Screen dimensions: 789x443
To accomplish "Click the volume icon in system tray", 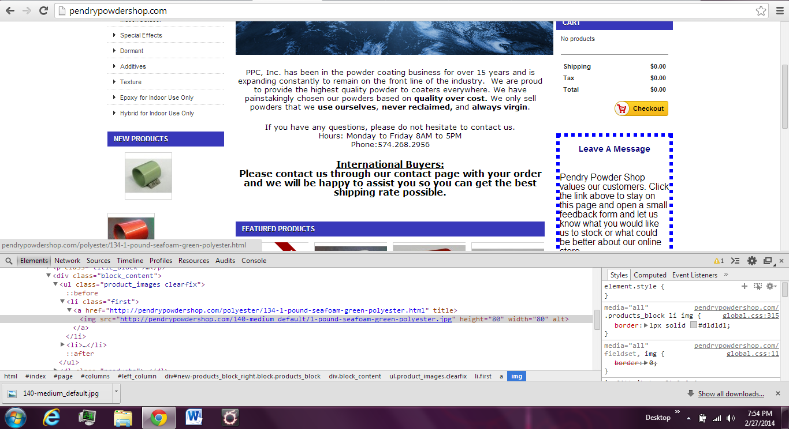I will [731, 418].
